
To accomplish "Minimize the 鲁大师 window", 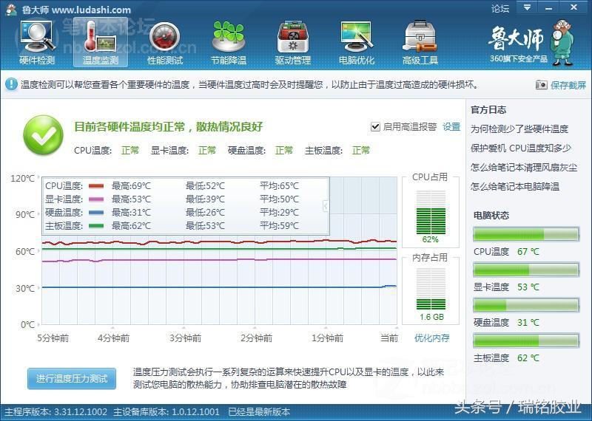I will tap(549, 7).
